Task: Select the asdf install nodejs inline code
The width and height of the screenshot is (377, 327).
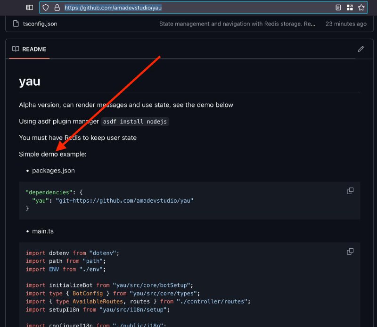Action: tap(135, 122)
